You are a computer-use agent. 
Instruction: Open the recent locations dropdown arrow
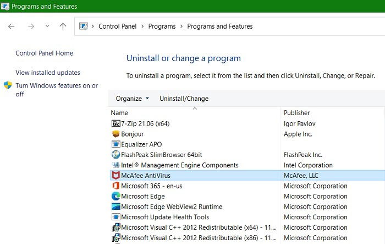[x=47, y=26]
